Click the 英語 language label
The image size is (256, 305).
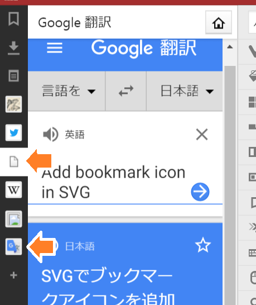click(75, 135)
